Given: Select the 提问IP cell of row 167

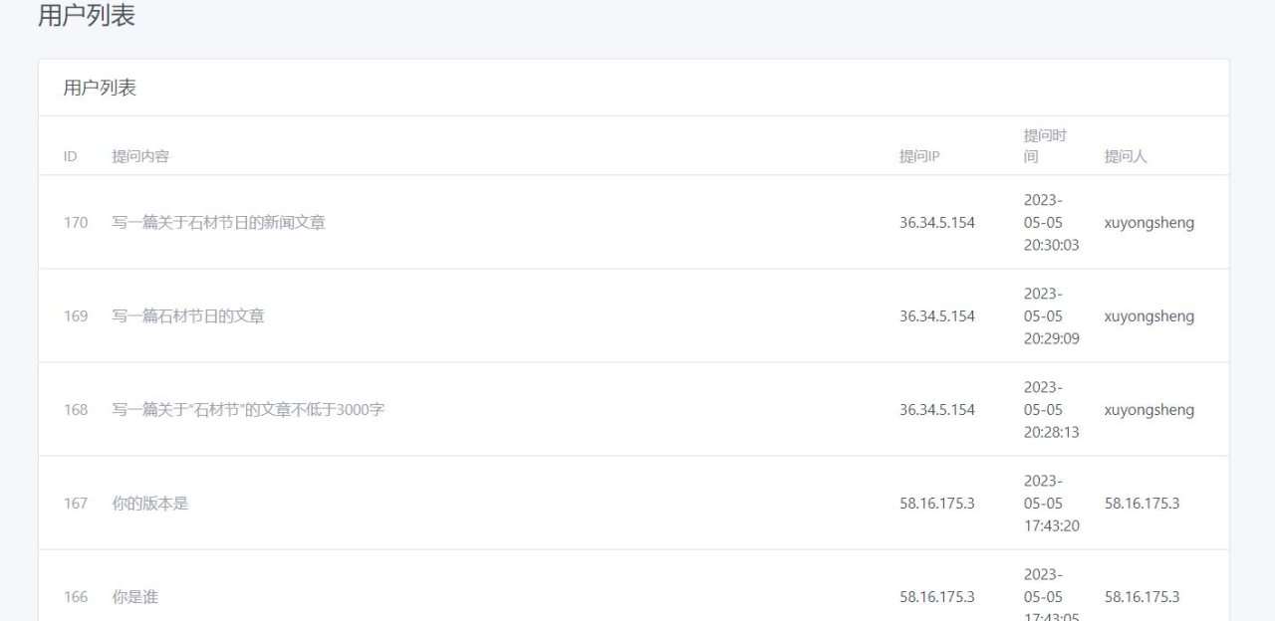Looking at the screenshot, I should [x=937, y=504].
